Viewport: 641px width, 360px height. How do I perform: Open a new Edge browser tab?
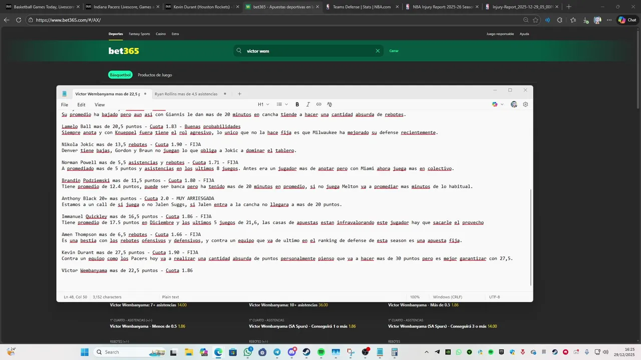coord(569,7)
